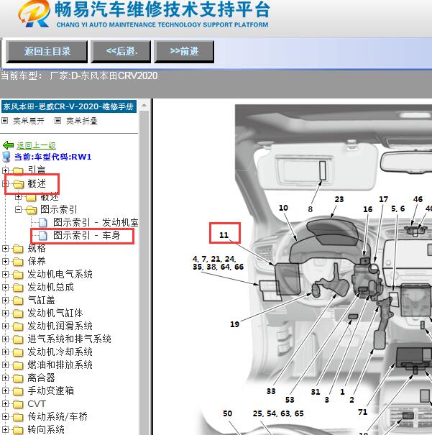Image resolution: width=432 pixels, height=435 pixels.
Task: Click the 引言 folder icon
Action: click(18, 170)
